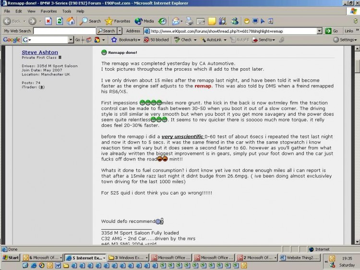Click the Google logo on toolbar
Screen dimensions: 360x270
click(12, 40)
